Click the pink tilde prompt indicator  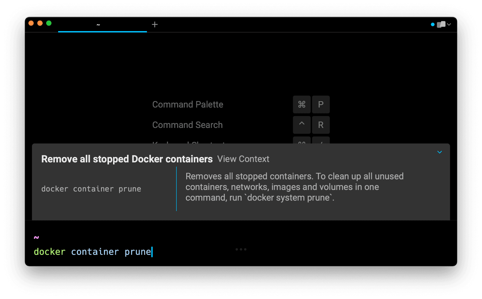pos(36,237)
